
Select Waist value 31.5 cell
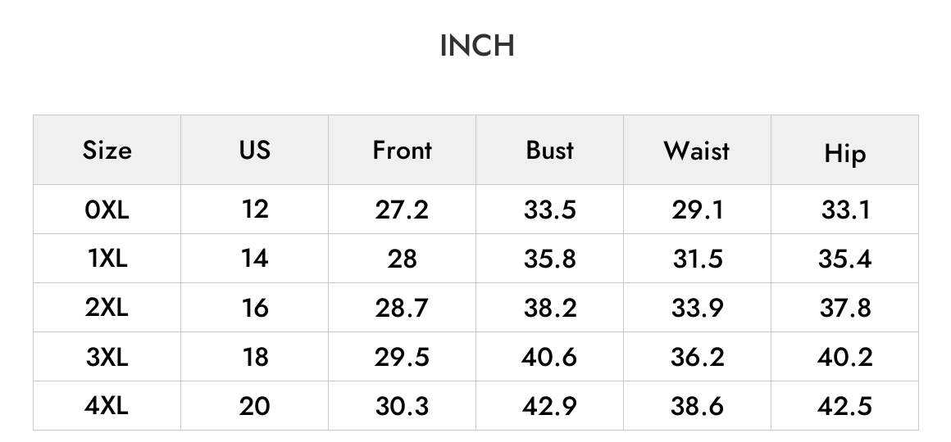point(698,259)
